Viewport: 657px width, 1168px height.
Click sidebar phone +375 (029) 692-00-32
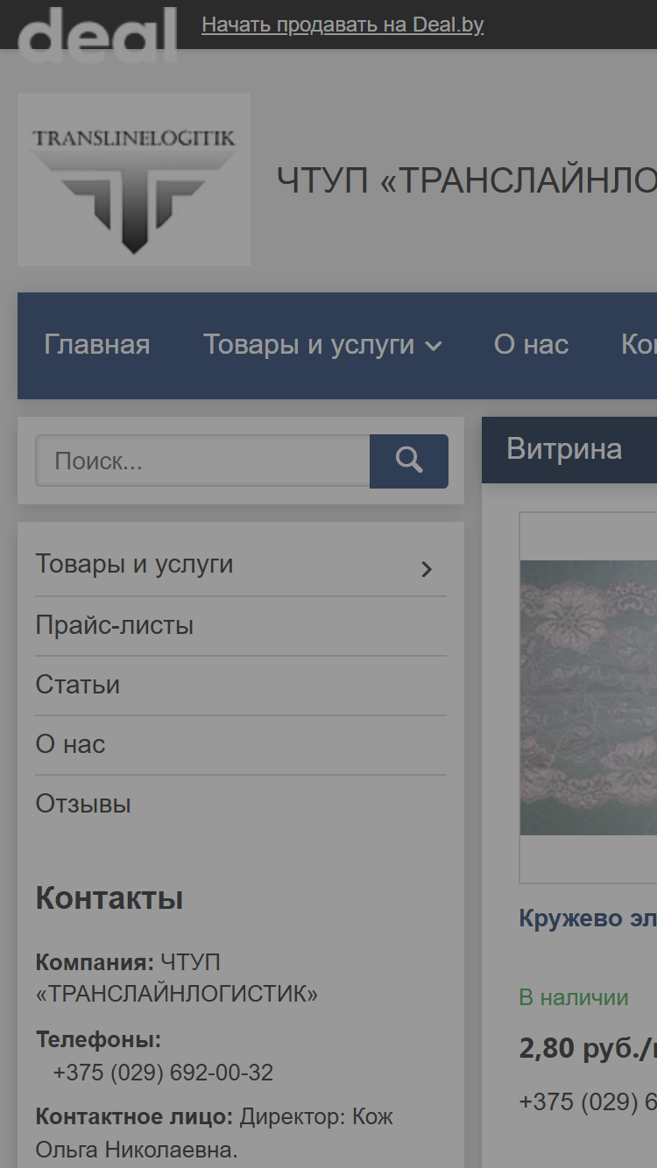click(163, 1073)
